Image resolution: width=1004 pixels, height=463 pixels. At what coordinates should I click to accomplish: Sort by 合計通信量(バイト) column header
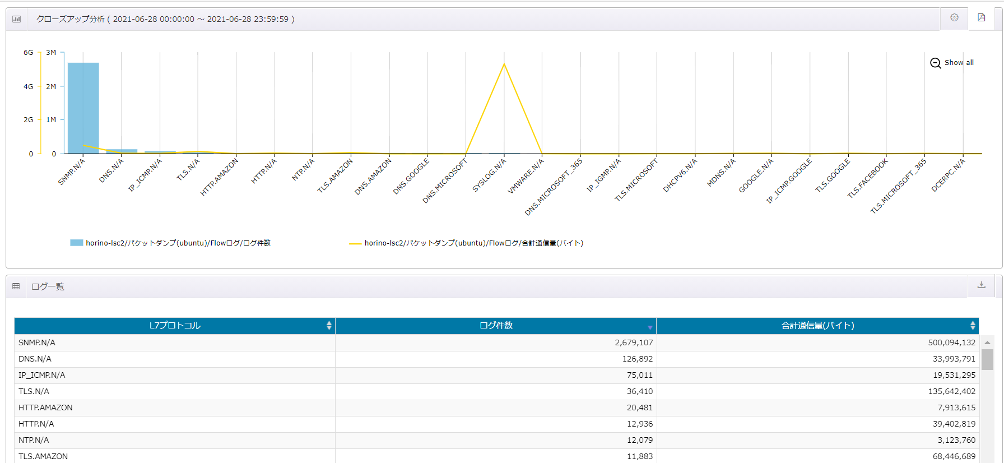click(817, 326)
